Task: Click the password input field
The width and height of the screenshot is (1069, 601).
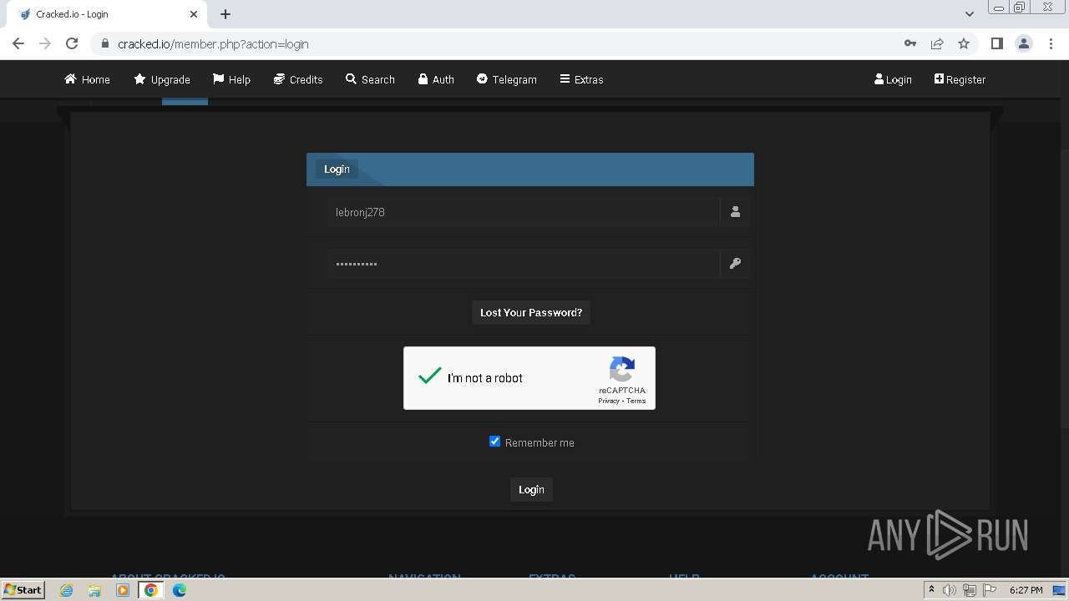Action: pyautogui.click(x=524, y=264)
